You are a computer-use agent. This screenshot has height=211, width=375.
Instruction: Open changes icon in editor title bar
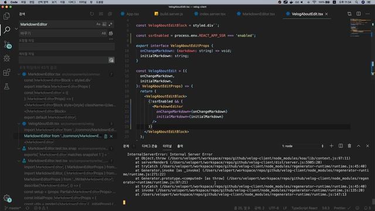click(x=349, y=14)
